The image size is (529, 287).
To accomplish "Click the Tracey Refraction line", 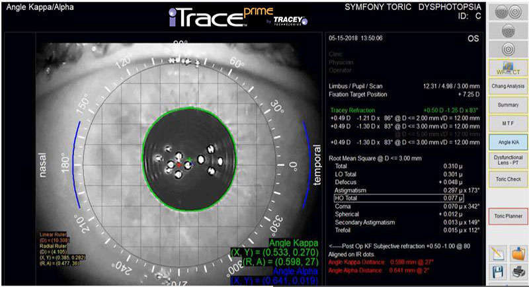I will pos(404,110).
